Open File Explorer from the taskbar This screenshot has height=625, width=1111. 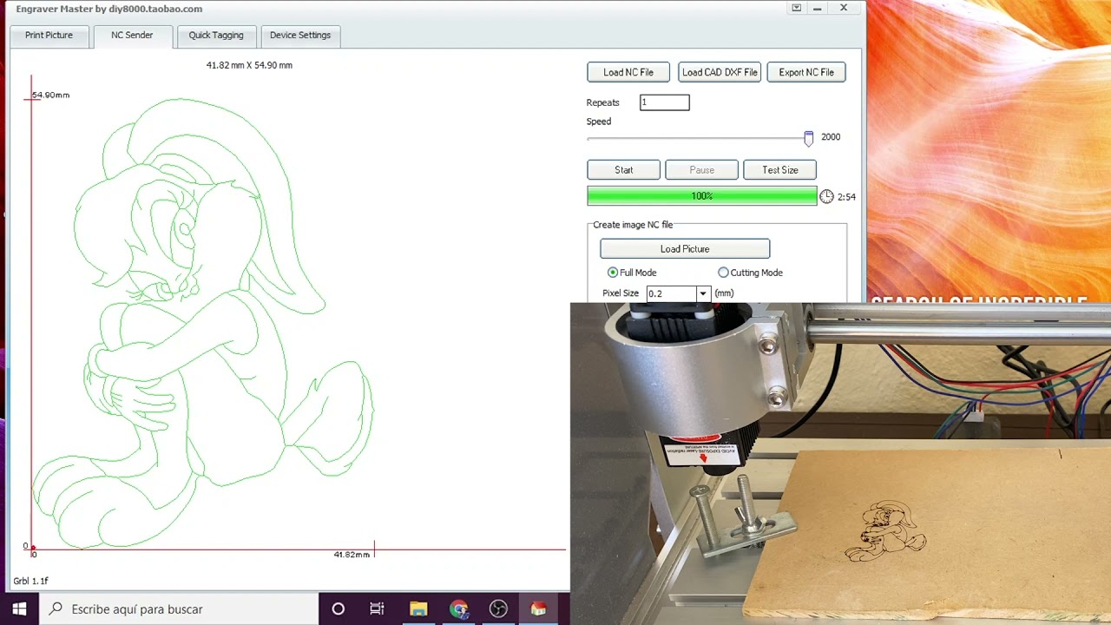(x=418, y=609)
